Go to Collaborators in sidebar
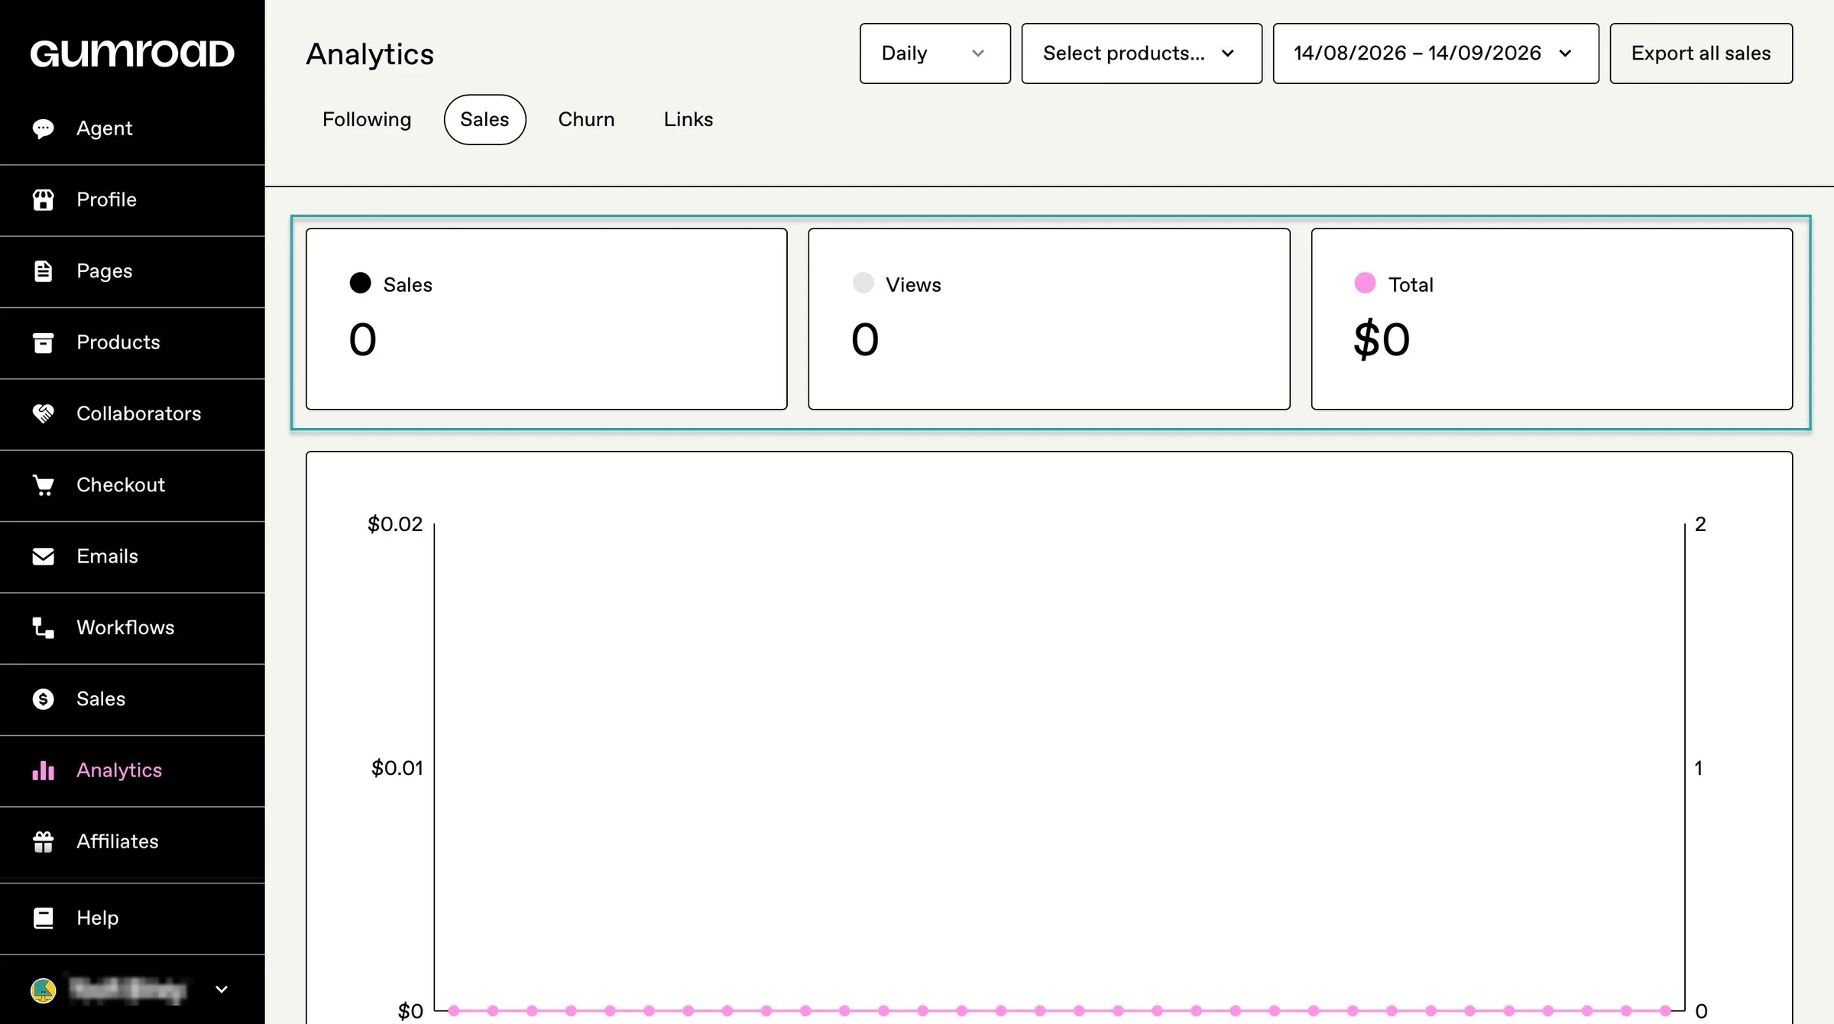 [132, 413]
